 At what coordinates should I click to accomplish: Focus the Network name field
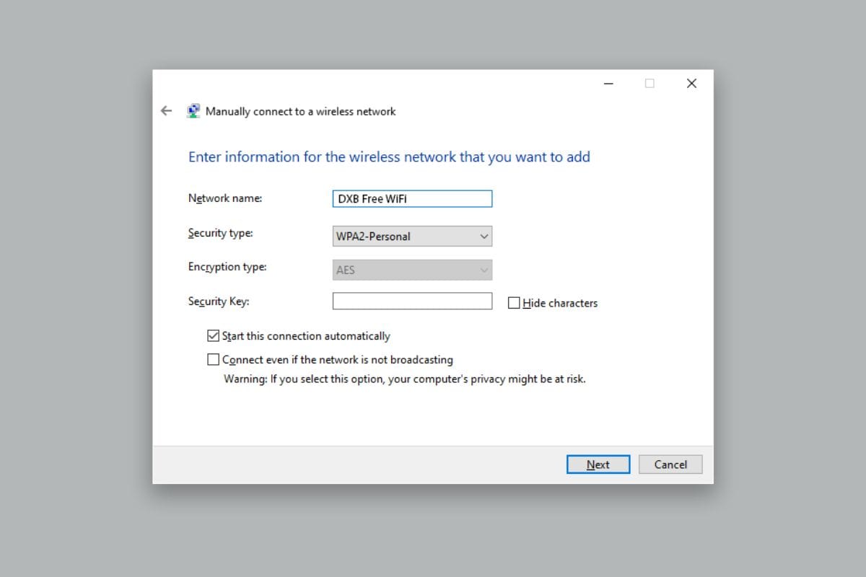coord(412,198)
